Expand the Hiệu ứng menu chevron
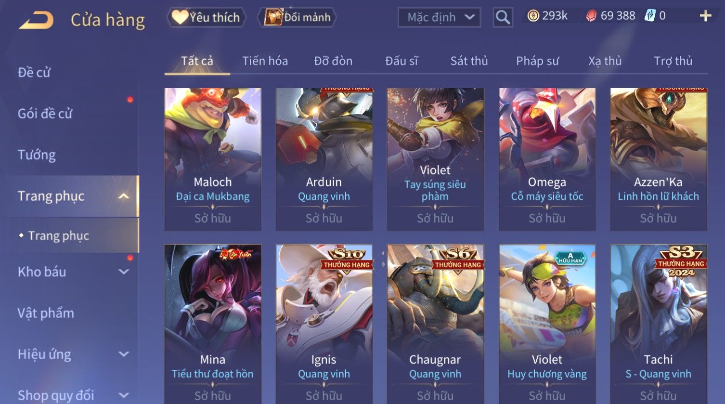This screenshot has width=725, height=404. point(124,354)
